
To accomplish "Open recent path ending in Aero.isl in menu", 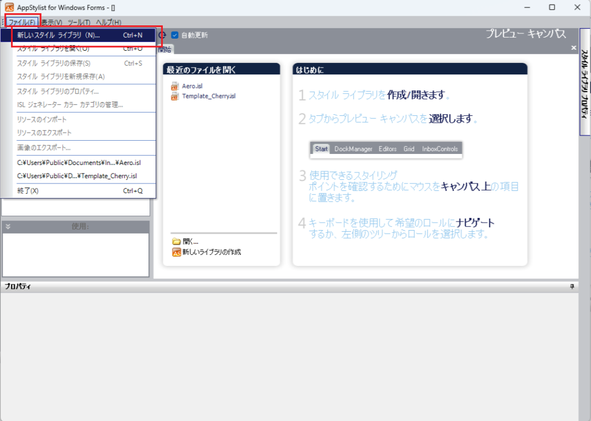I will [78, 163].
